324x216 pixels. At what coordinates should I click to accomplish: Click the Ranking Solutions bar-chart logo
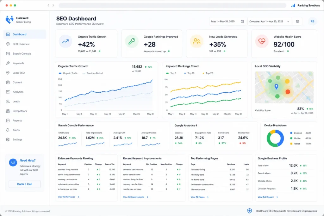[x=293, y=5]
